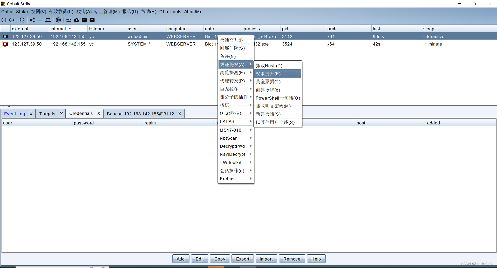
Task: Click the globe icon in the toolbar
Action: (x=58, y=20)
